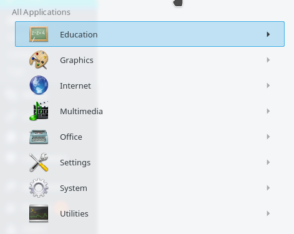Expand the Education submenu arrow
The width and height of the screenshot is (294, 234).
(x=268, y=34)
